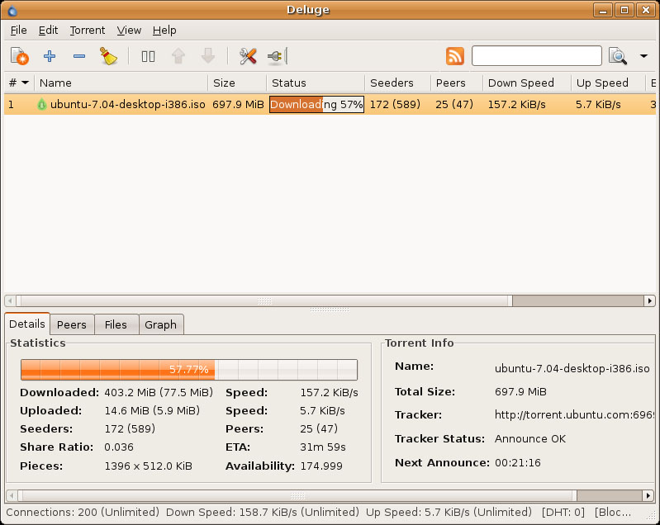Open the search engine dropdown arrow

[x=643, y=56]
